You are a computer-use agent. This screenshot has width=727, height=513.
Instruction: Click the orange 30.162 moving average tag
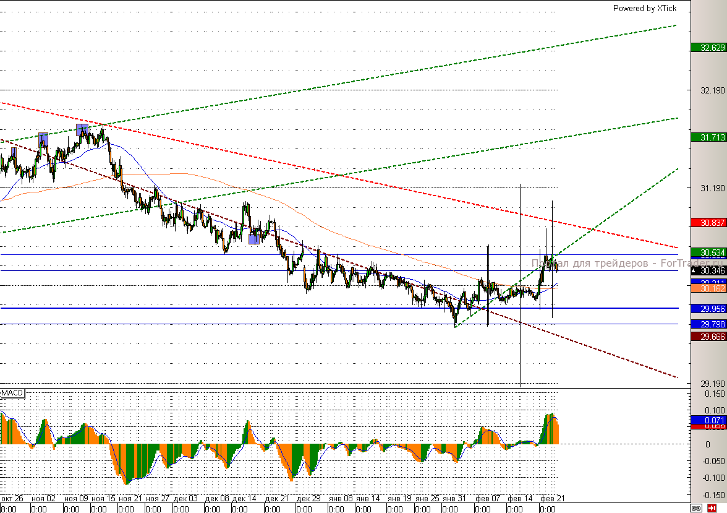pyautogui.click(x=708, y=288)
